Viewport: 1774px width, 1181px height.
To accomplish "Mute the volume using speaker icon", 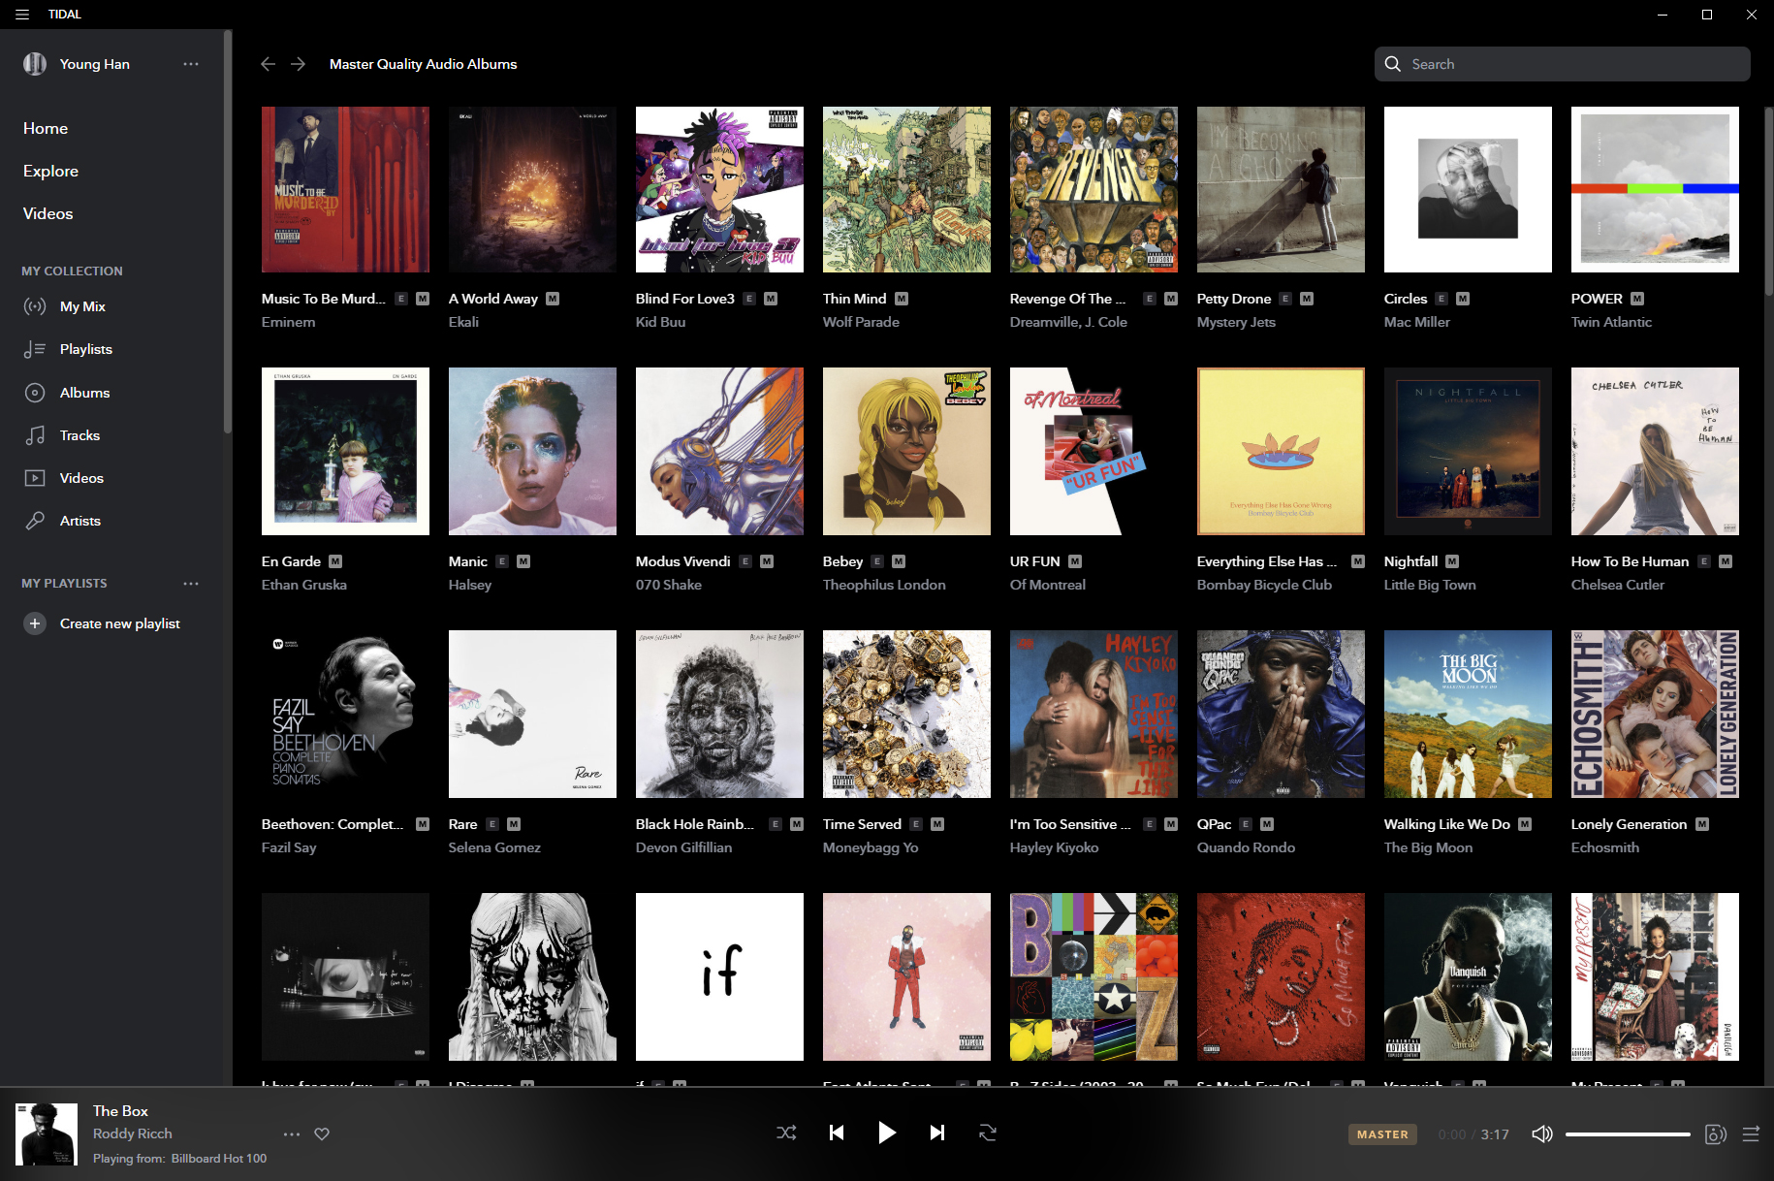I will 1541,1134.
